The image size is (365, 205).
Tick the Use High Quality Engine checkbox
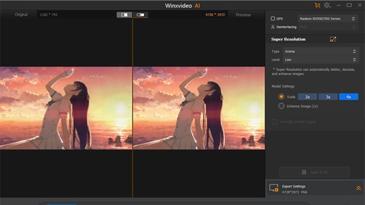click(x=275, y=122)
